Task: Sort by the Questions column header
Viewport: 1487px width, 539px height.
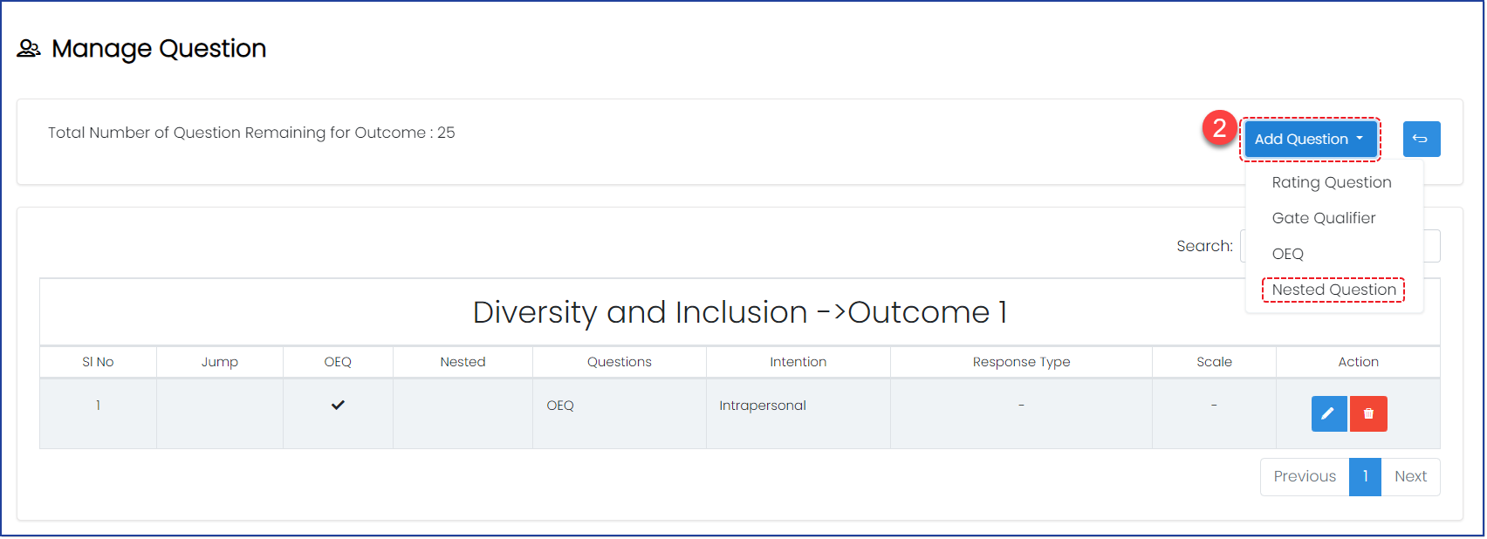Action: click(x=619, y=362)
